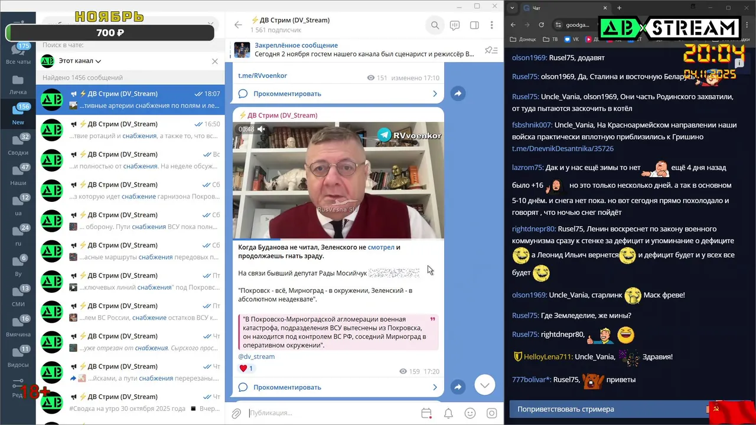The height and width of the screenshot is (425, 756).
Task: Attach a file with the paperclip icon
Action: pos(236,413)
